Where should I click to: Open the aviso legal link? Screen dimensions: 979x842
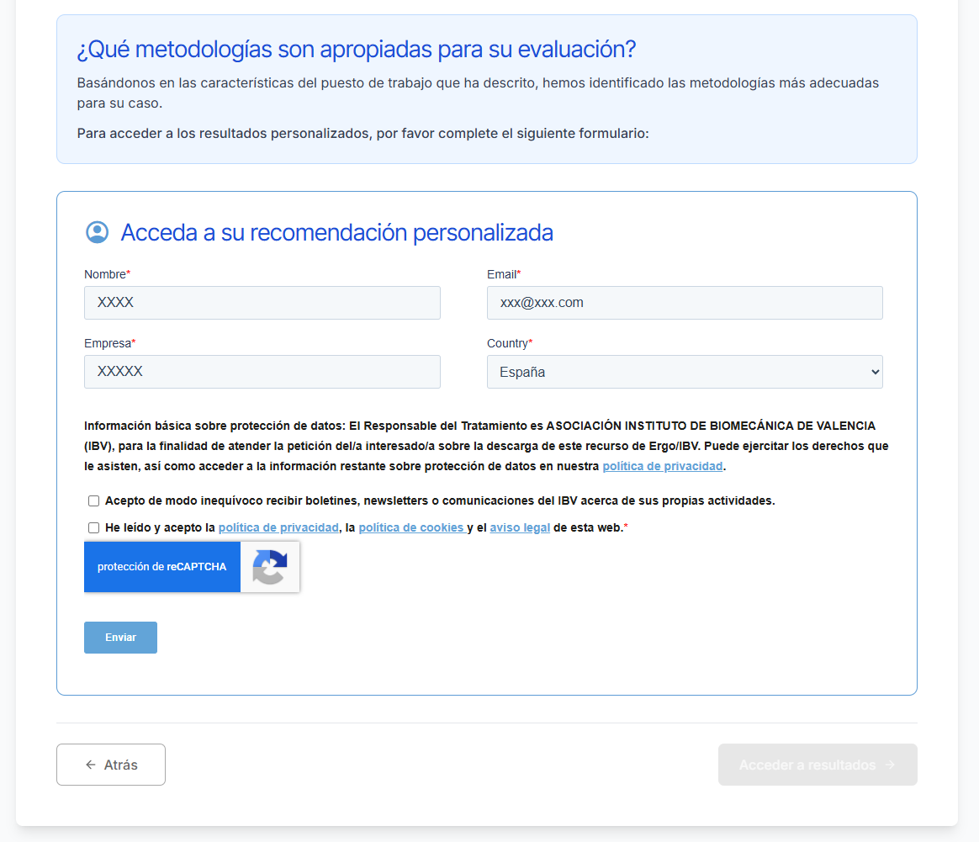tap(520, 527)
